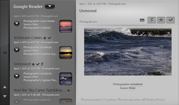Viewport: 179px width, 105px height.
Task: Click the Photographer: Laura Travels text
Action: click(39, 21)
